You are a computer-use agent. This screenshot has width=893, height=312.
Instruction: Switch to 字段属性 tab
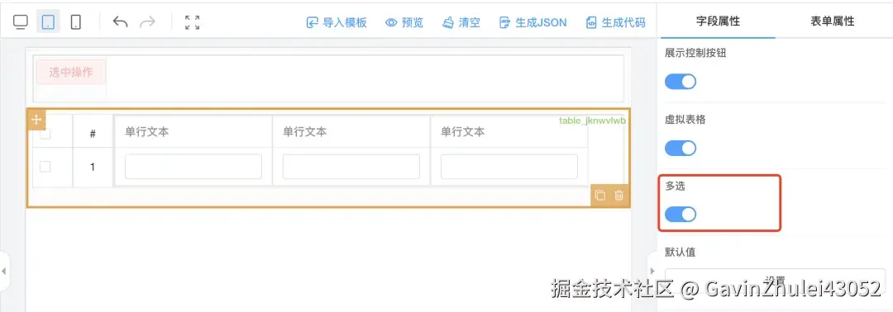point(718,21)
